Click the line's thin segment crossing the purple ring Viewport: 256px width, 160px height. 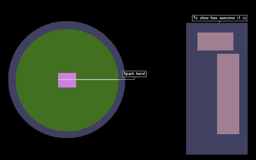click(122, 80)
